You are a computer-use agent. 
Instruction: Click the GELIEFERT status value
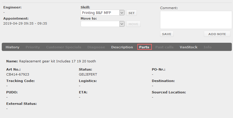(88, 74)
